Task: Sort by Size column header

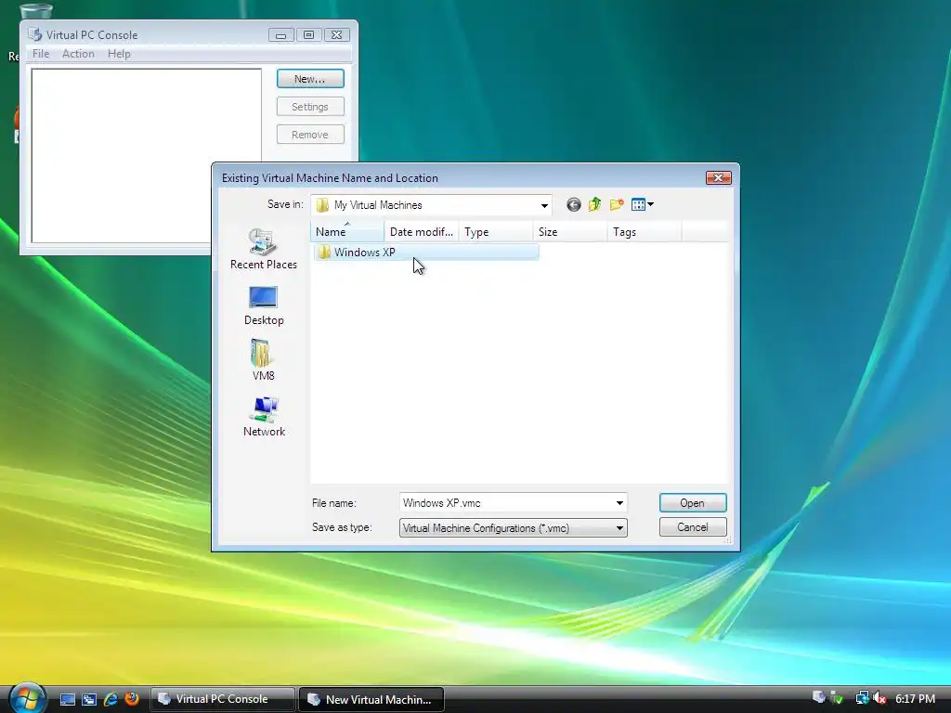Action: tap(570, 231)
